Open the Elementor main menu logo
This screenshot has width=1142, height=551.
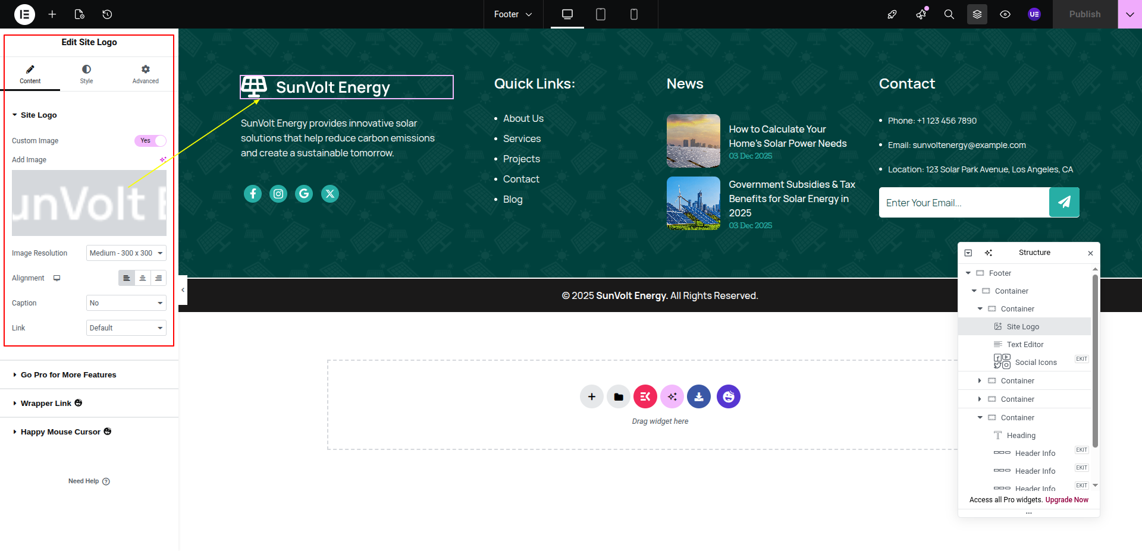point(24,14)
